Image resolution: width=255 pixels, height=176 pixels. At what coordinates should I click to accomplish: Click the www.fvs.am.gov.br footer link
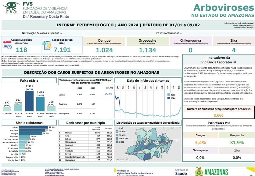tap(7, 169)
